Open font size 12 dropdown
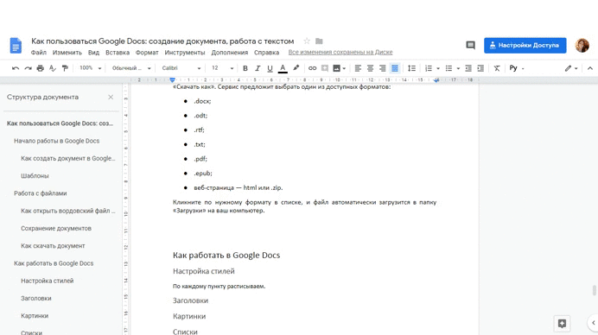 point(222,68)
